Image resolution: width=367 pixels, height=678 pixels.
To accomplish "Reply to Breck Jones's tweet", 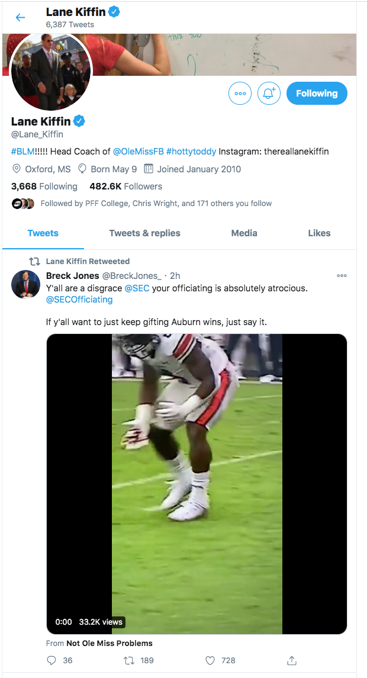I will 52,660.
